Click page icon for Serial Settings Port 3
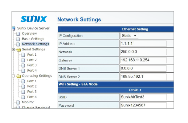 click(23, 65)
